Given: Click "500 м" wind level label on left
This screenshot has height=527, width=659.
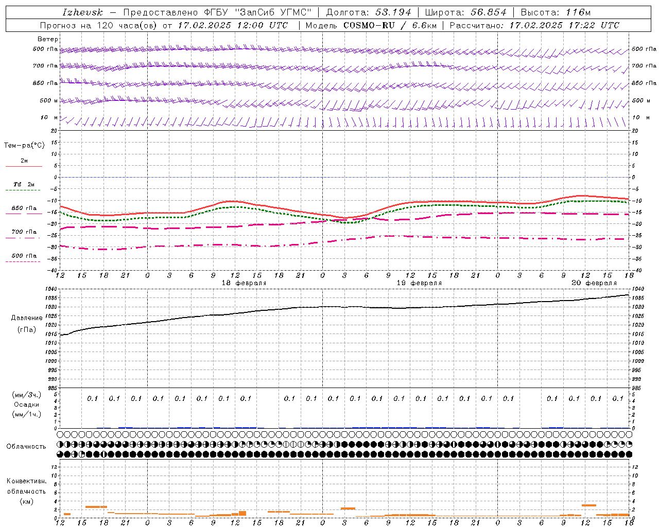Looking at the screenshot, I should pyautogui.click(x=49, y=101).
